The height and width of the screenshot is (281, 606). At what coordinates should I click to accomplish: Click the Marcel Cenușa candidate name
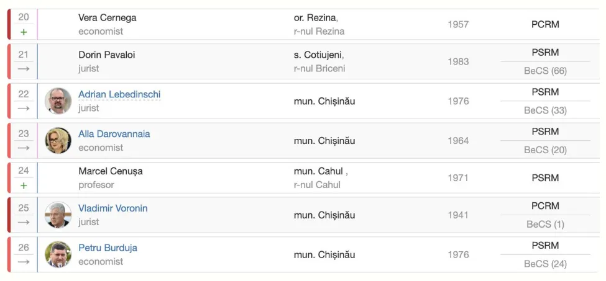point(110,171)
